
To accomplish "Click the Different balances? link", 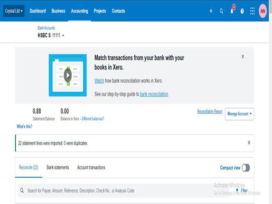I will click(93, 119).
